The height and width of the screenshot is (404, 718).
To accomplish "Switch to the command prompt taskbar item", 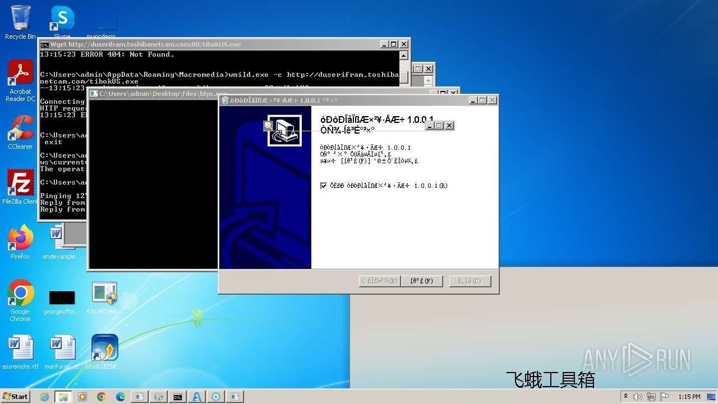I will pos(178,397).
